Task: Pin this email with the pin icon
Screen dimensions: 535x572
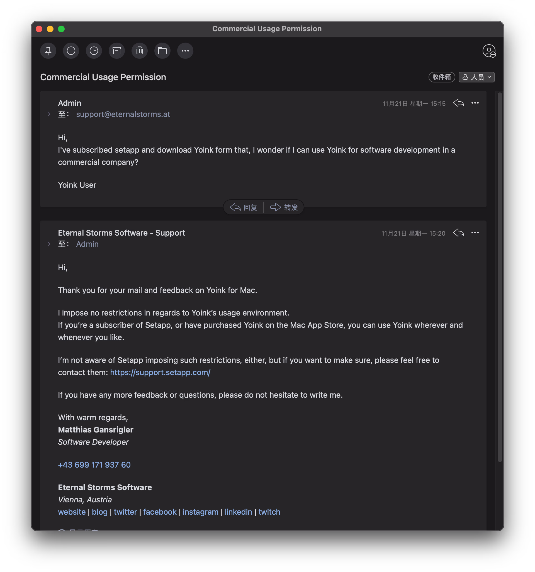Action: tap(48, 51)
